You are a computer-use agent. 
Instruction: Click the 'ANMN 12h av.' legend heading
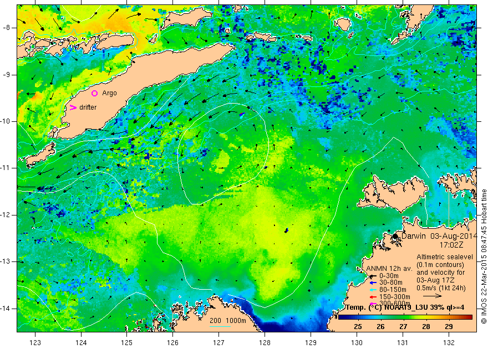coord(389,269)
